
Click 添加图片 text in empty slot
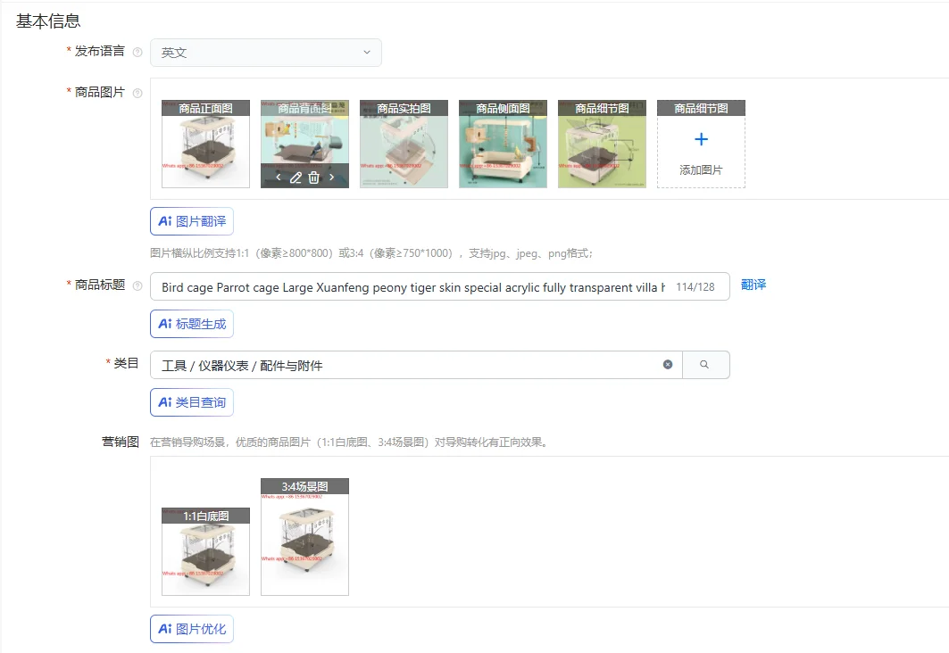[701, 169]
